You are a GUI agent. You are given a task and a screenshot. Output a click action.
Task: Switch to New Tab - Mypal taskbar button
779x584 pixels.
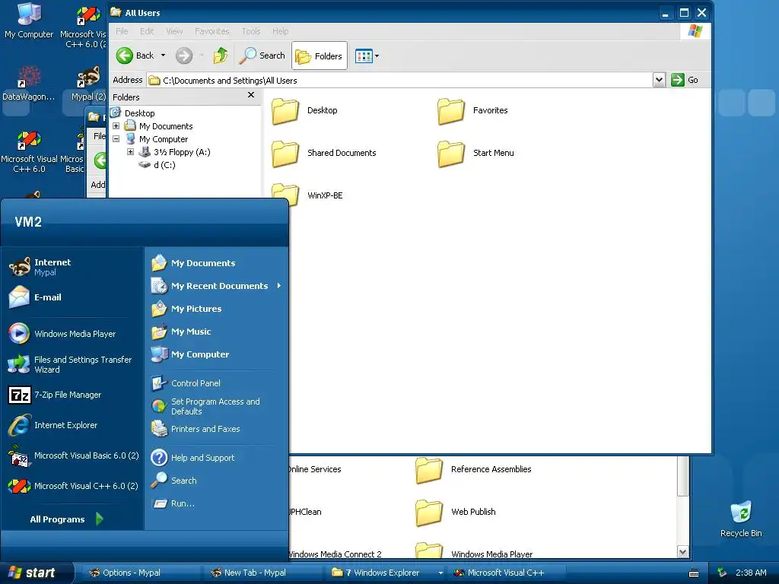(263, 573)
